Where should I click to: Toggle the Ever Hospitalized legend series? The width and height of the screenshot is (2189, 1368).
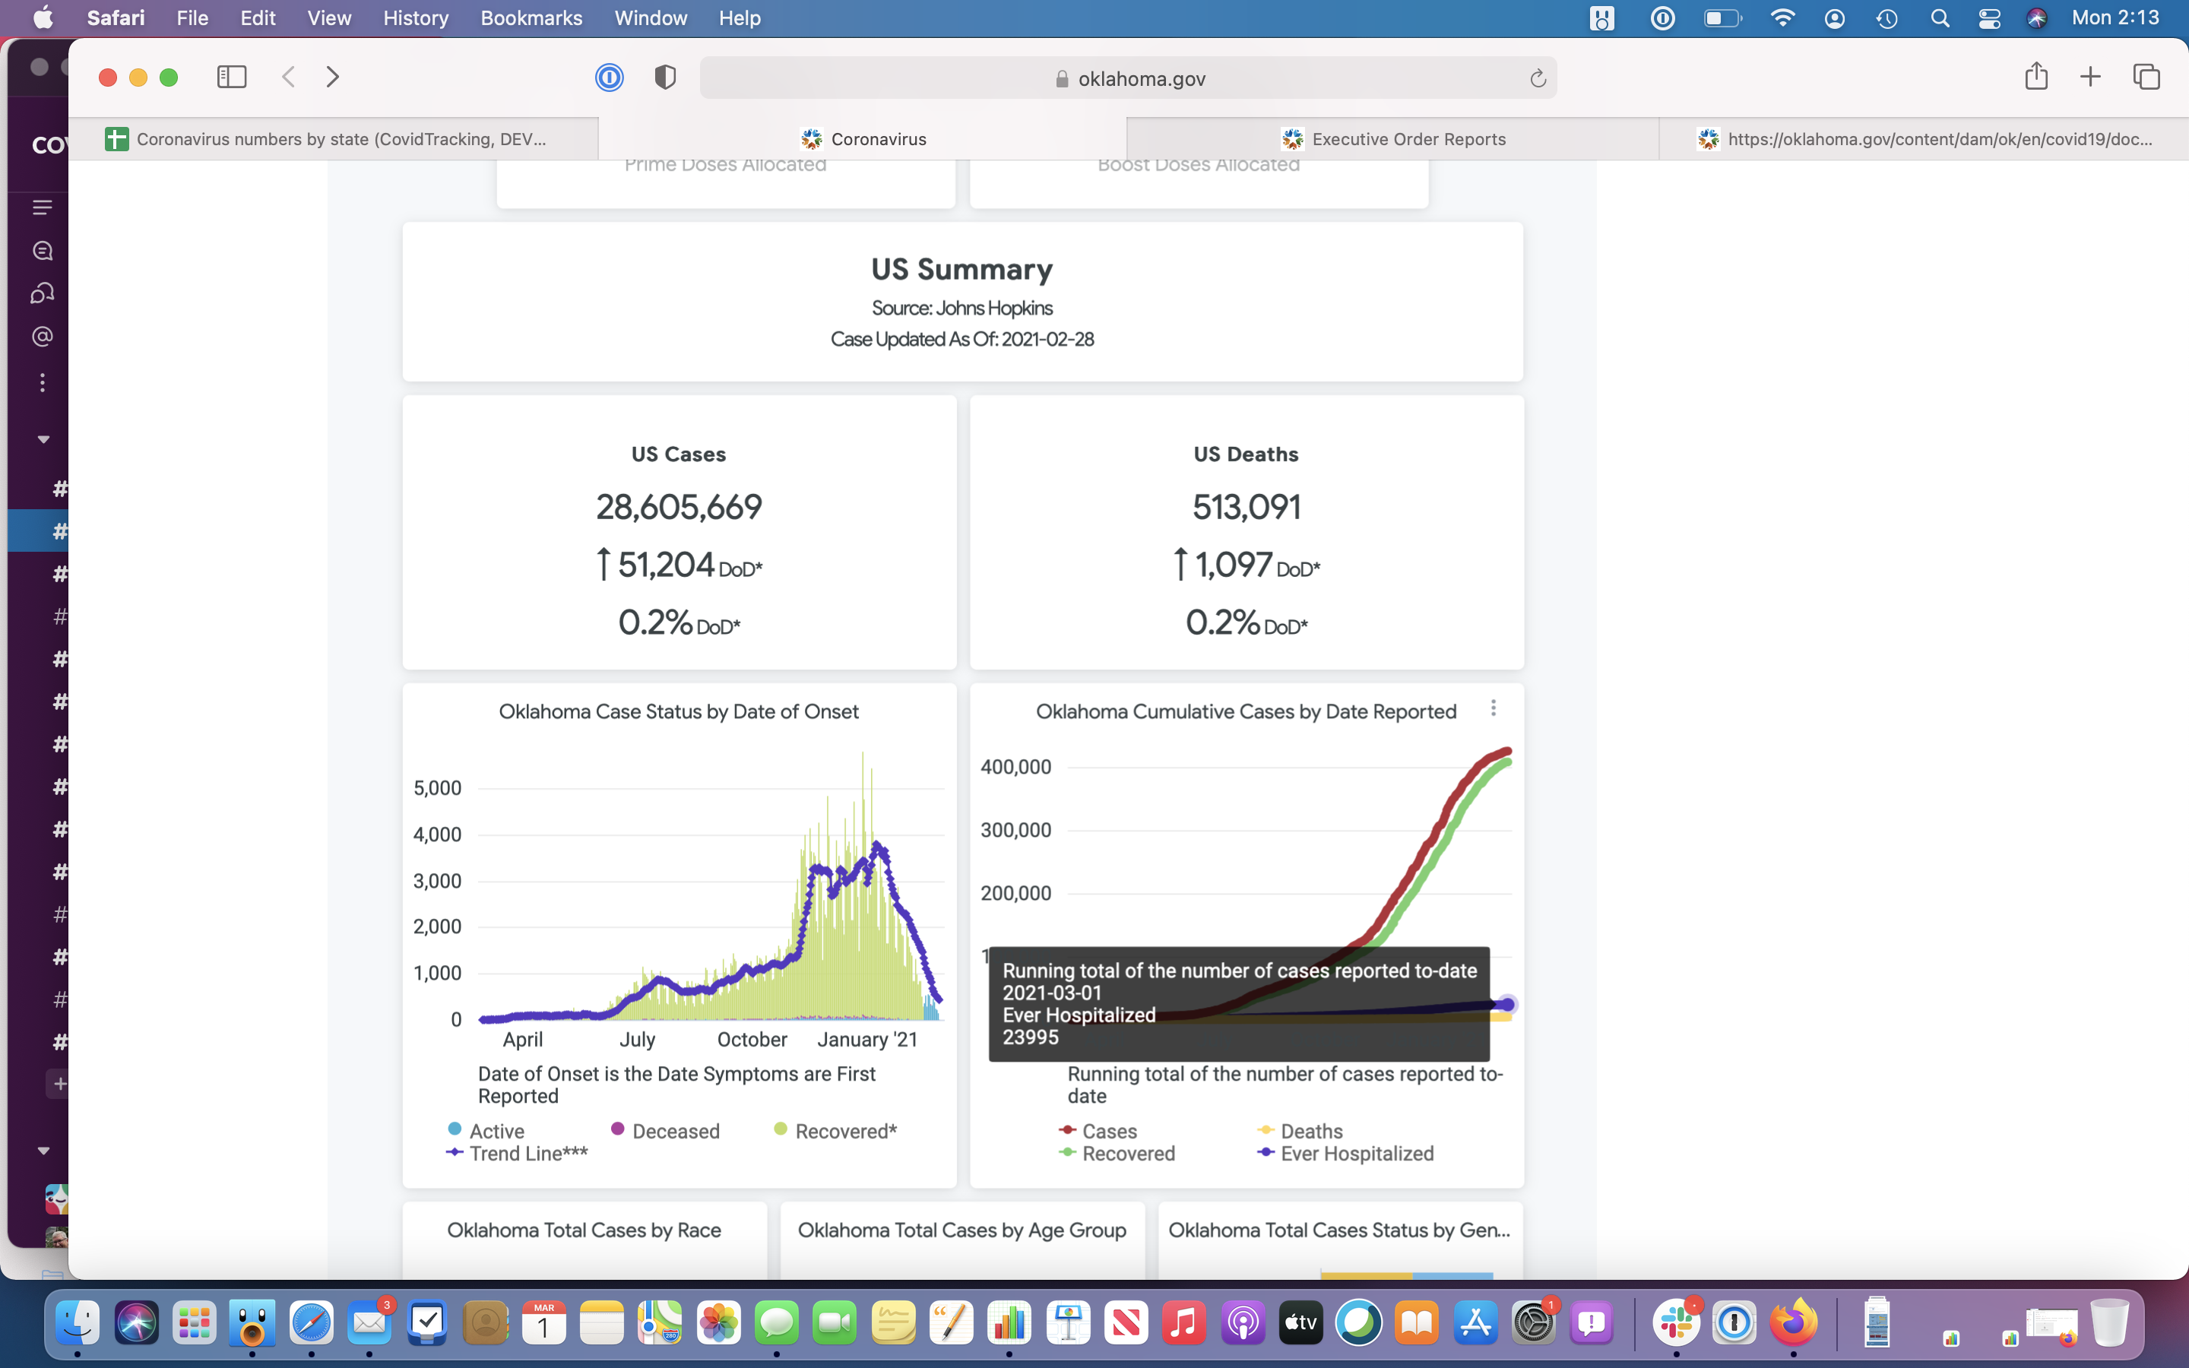(x=1346, y=1154)
